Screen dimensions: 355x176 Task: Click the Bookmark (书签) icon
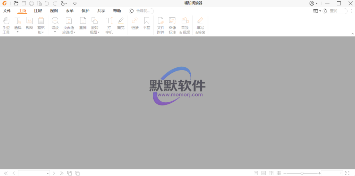[147, 23]
